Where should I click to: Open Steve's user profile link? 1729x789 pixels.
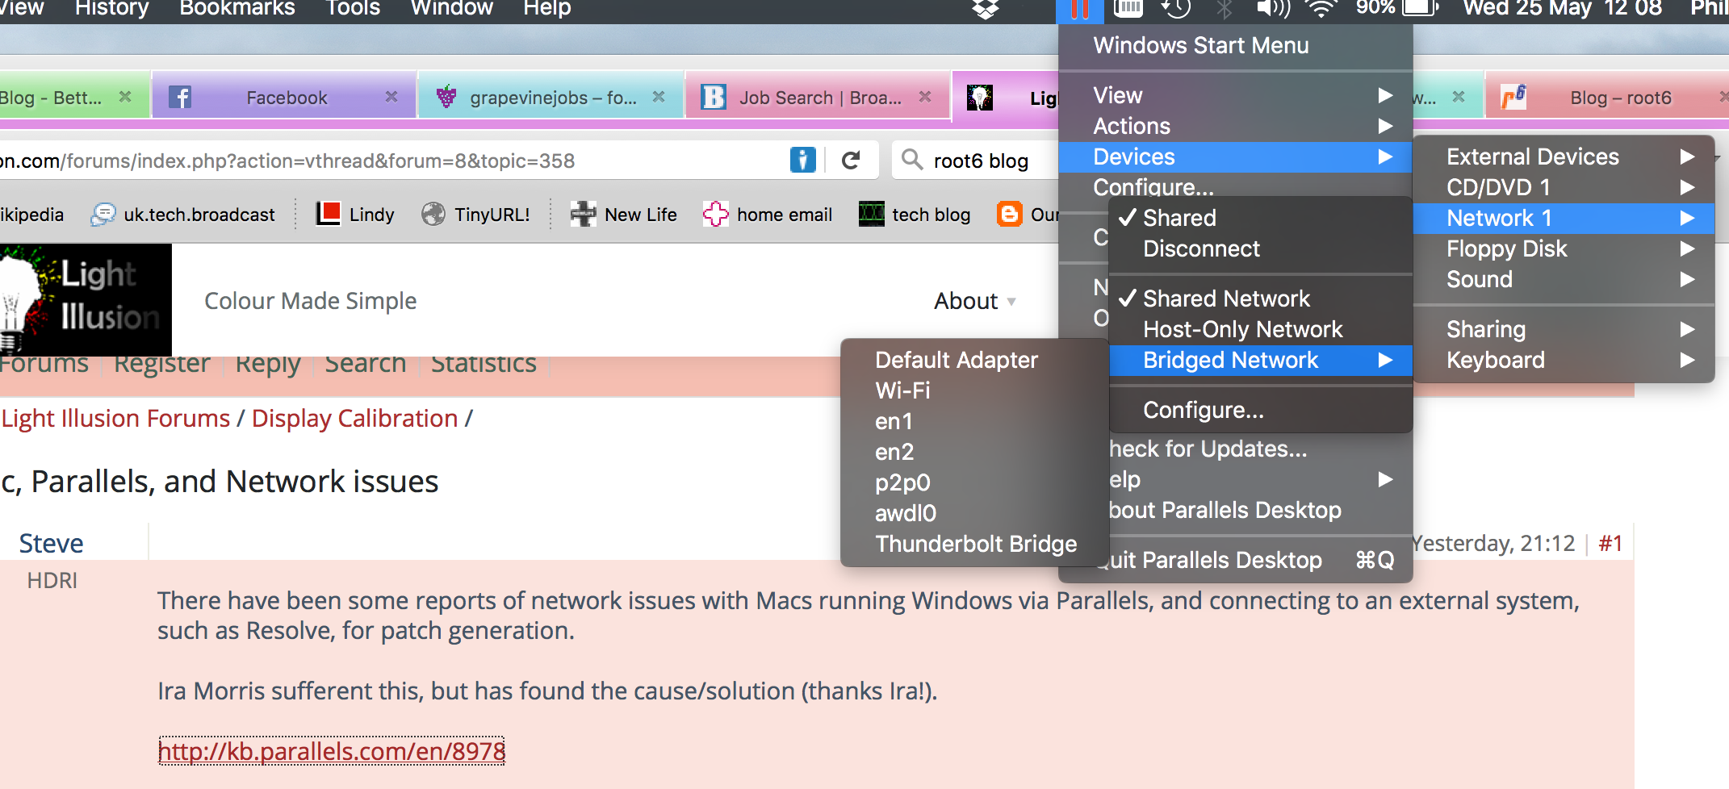[51, 543]
